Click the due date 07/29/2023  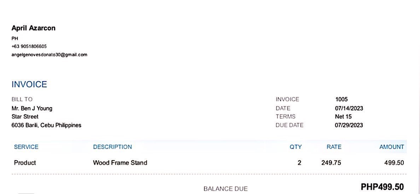(x=349, y=125)
